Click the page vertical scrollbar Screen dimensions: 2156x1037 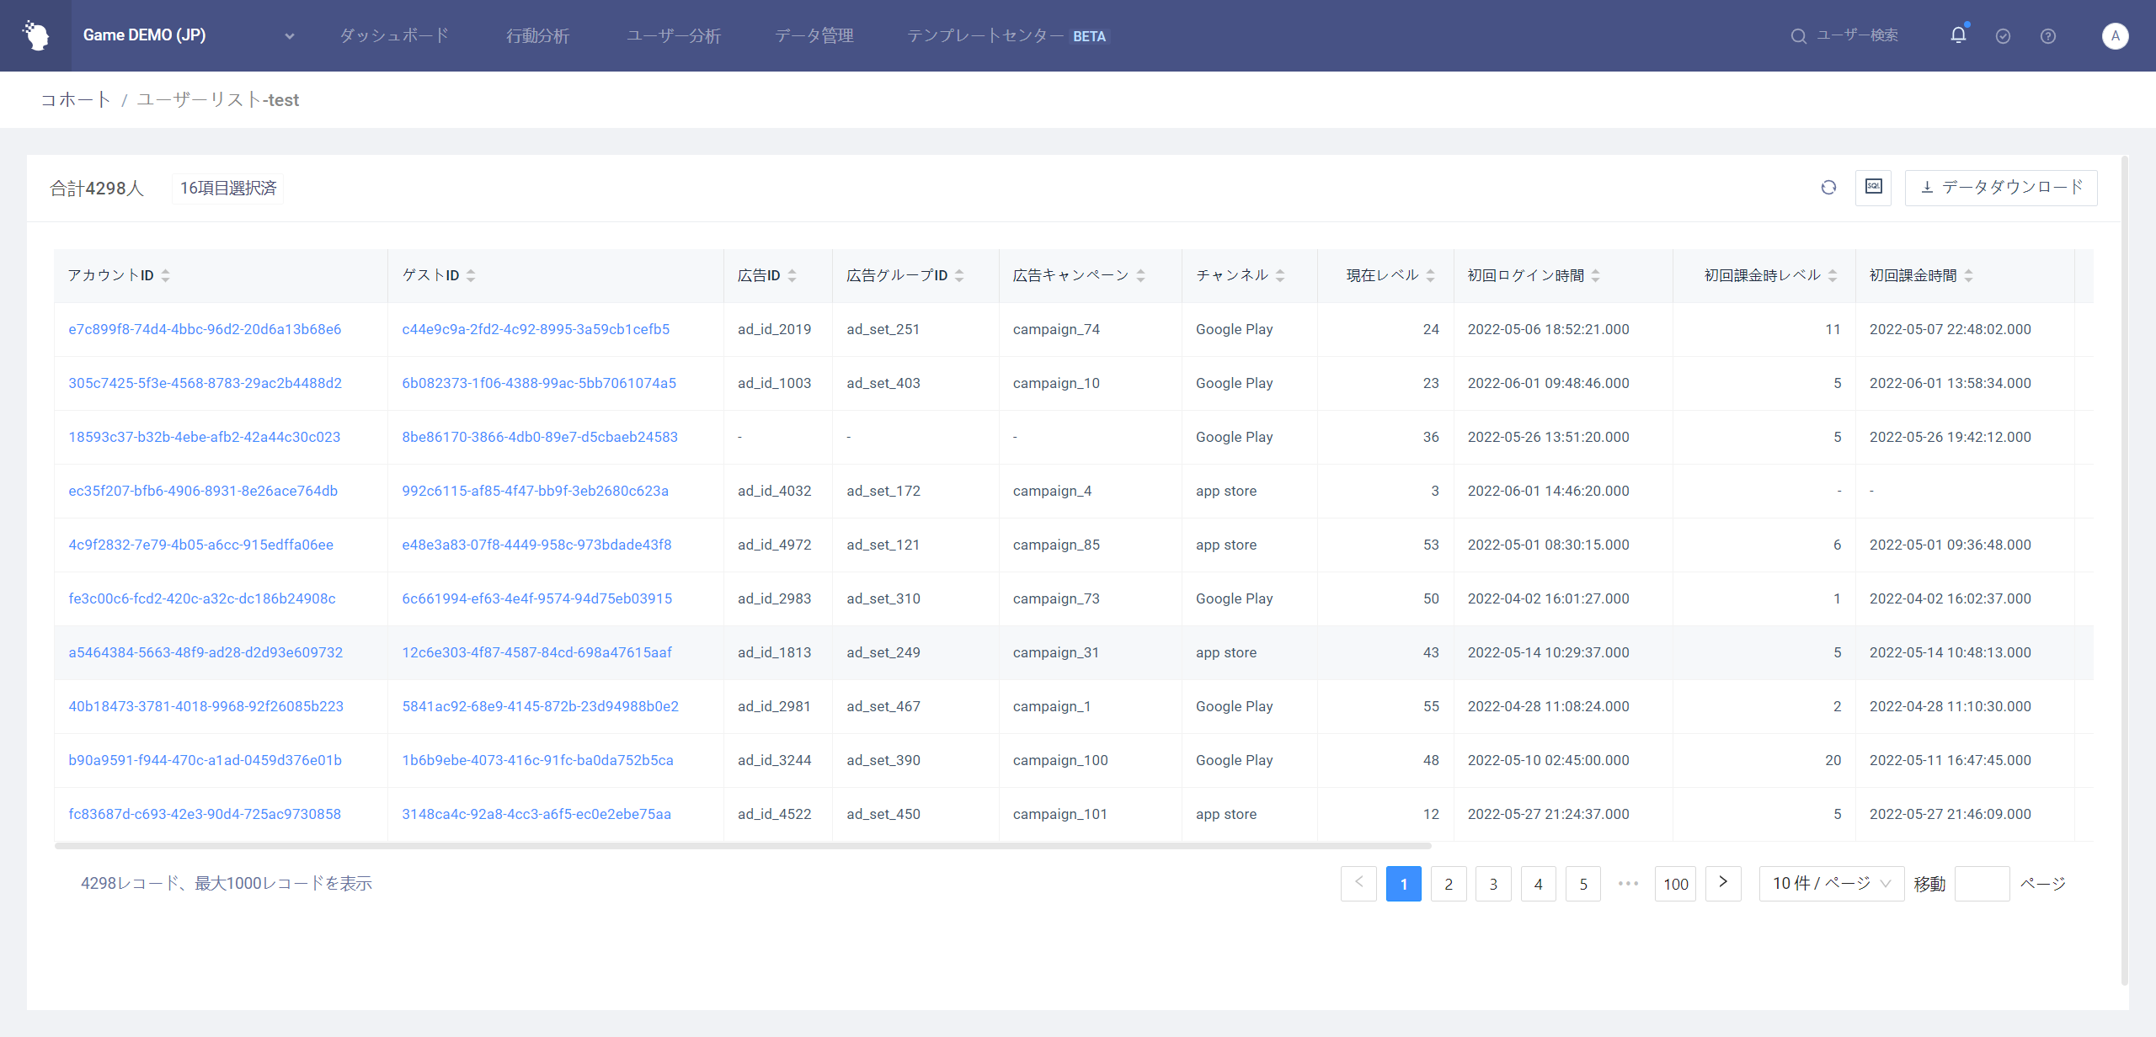pyautogui.click(x=2125, y=570)
